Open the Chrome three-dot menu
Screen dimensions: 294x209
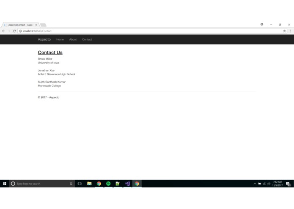point(291,31)
